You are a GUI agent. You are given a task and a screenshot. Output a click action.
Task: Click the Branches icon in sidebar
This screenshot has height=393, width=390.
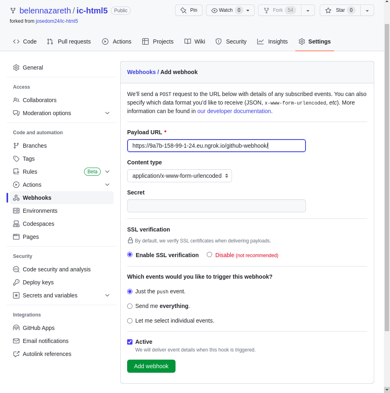point(16,146)
